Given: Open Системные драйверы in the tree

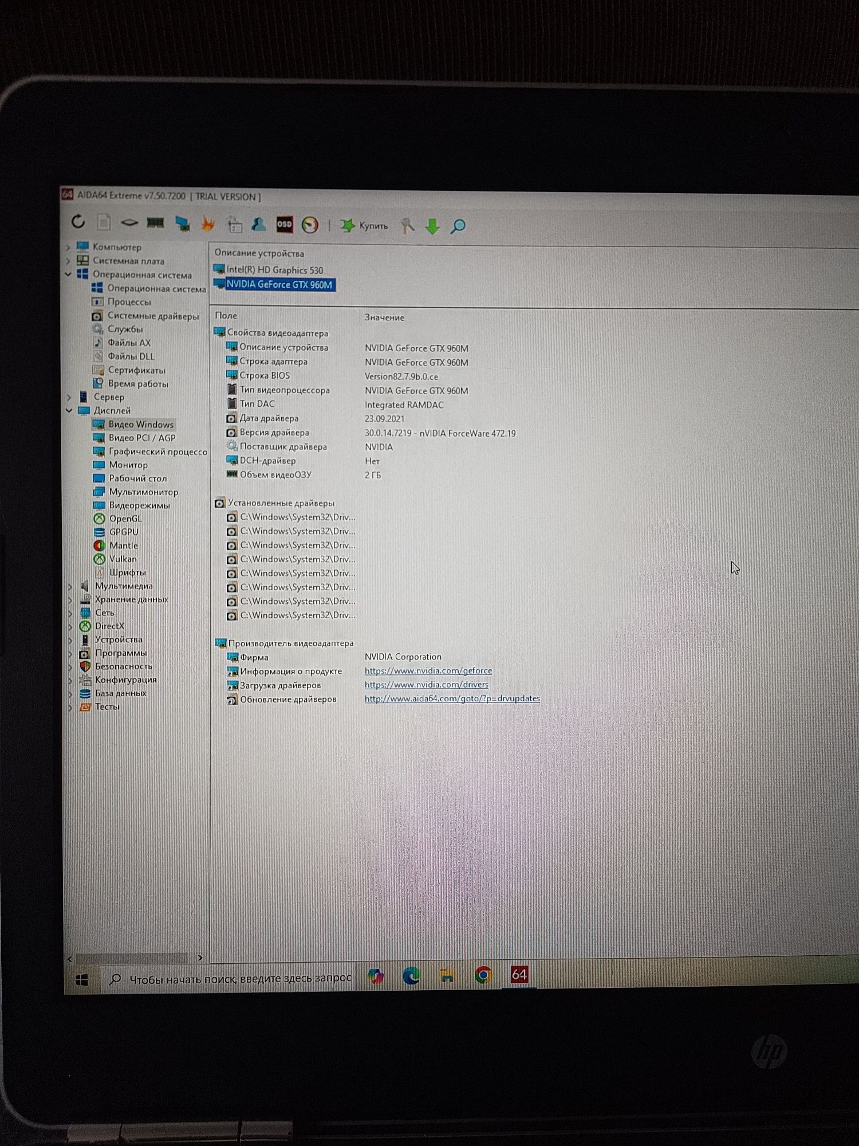Looking at the screenshot, I should coord(153,316).
